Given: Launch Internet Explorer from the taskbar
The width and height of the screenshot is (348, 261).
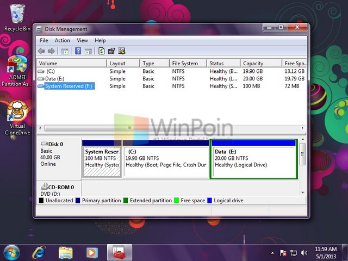Looking at the screenshot, I should pyautogui.click(x=39, y=252).
